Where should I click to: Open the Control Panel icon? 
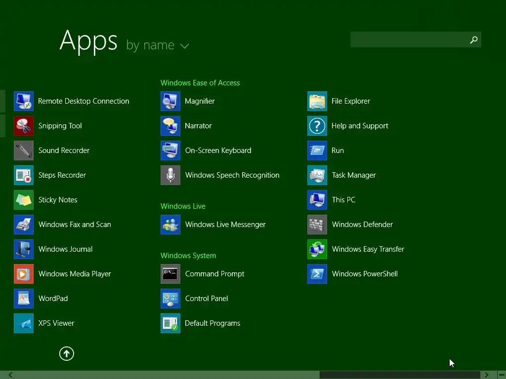[170, 299]
